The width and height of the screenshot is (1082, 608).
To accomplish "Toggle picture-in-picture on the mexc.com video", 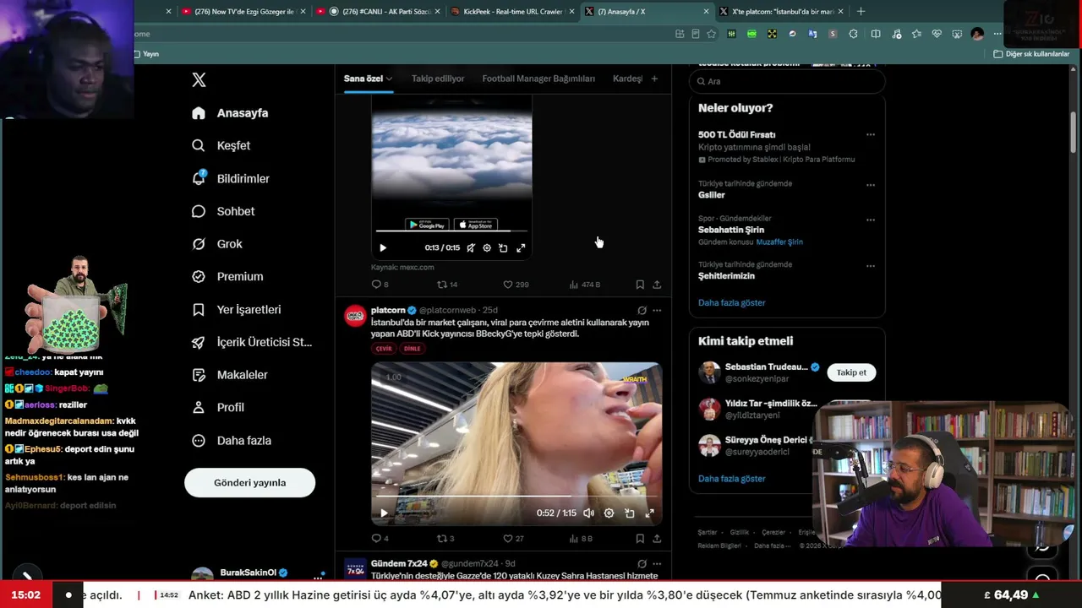I will 503,247.
